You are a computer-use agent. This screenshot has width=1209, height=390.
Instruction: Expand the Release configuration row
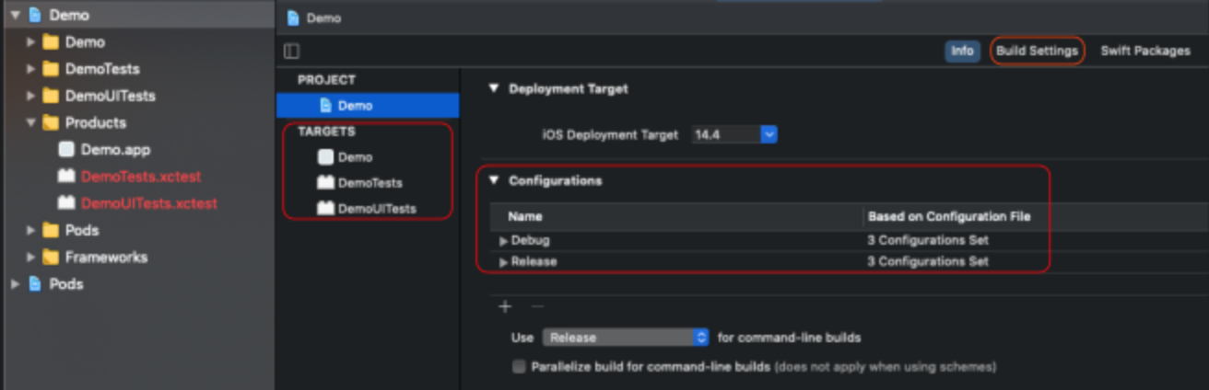pos(503,262)
